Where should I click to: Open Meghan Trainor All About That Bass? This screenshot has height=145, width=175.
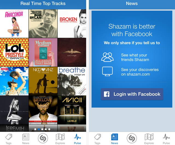point(43,52)
